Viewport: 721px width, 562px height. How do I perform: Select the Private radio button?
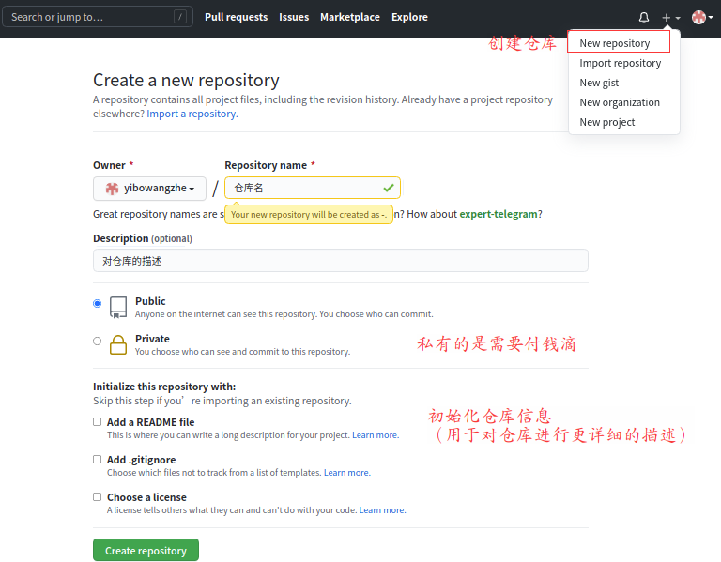pos(97,341)
